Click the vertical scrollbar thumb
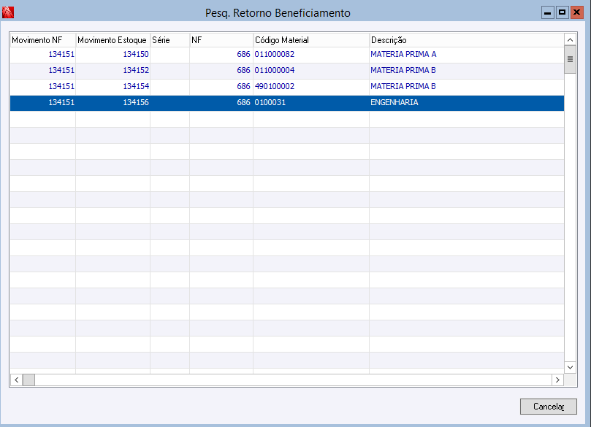591x427 pixels. pyautogui.click(x=571, y=60)
